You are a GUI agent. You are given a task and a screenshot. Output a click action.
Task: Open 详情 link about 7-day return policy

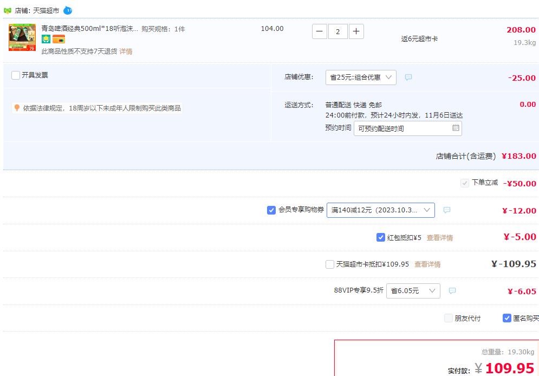[126, 51]
